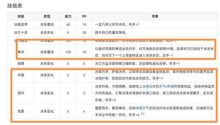Click effect text 冰灵吟唱，万物俱静

tap(110, 87)
